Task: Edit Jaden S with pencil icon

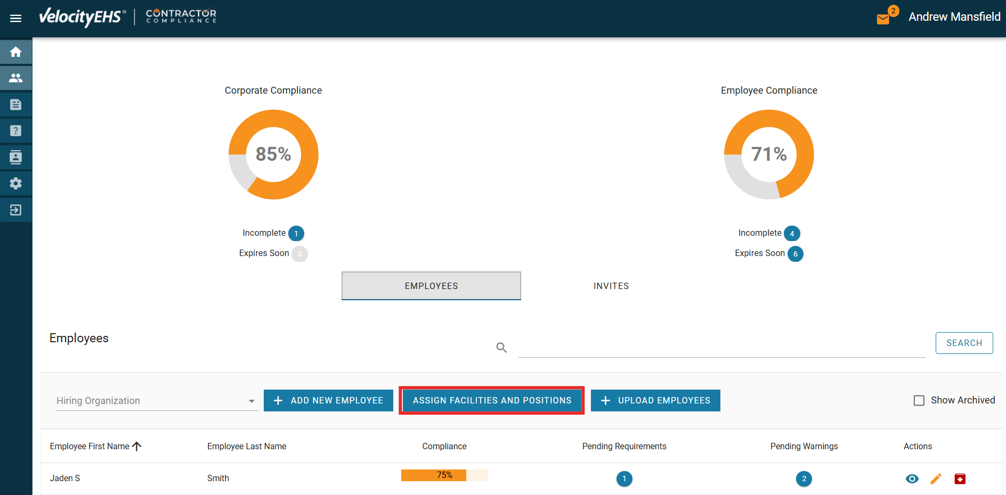Action: coord(936,479)
